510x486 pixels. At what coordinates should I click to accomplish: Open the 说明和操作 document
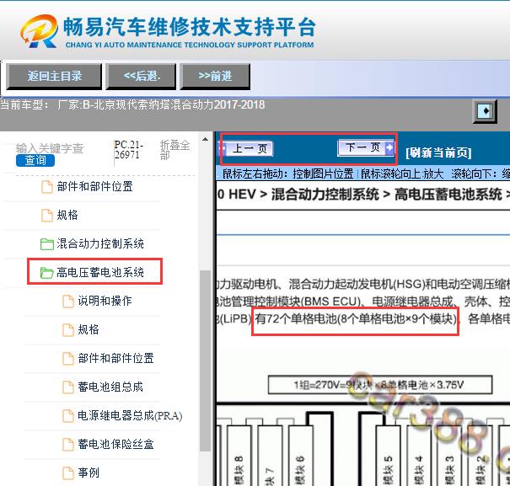[105, 301]
